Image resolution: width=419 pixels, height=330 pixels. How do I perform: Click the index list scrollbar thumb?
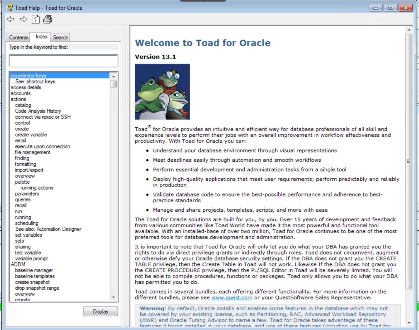113,84
